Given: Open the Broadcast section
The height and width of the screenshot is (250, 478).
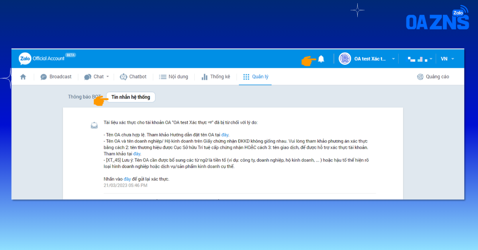Looking at the screenshot, I should [x=56, y=77].
